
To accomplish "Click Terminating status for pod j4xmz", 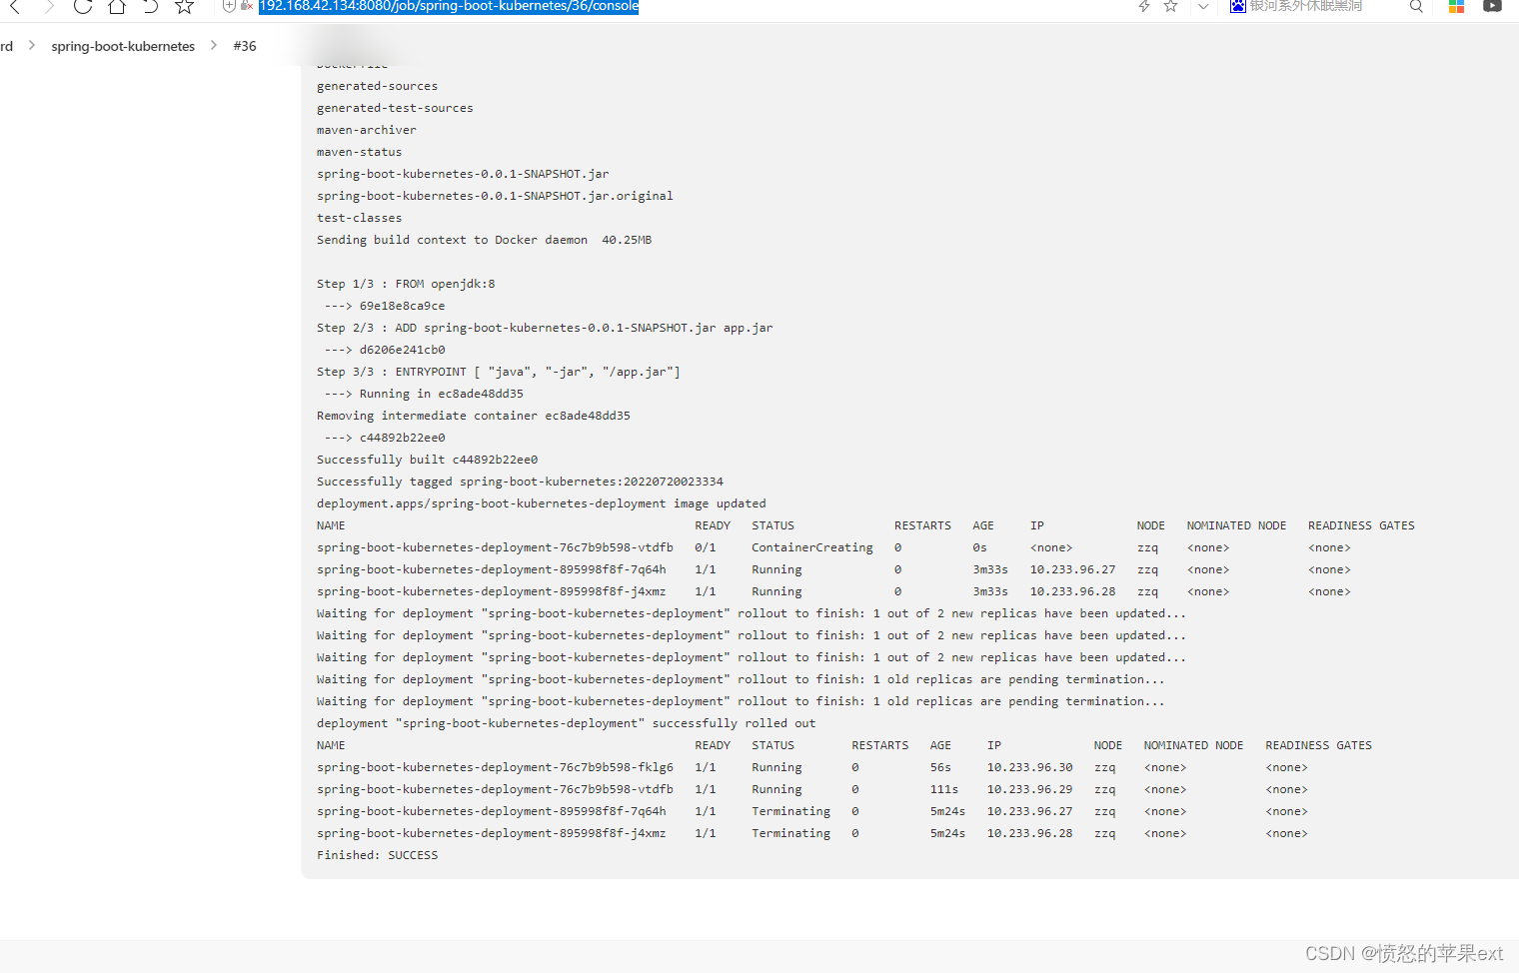I will tap(790, 833).
